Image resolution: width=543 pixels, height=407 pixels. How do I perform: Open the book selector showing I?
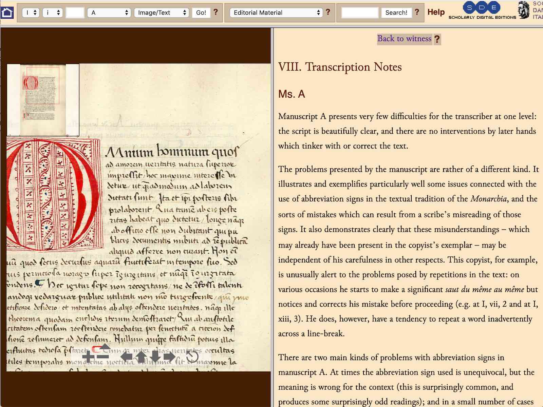pos(31,13)
